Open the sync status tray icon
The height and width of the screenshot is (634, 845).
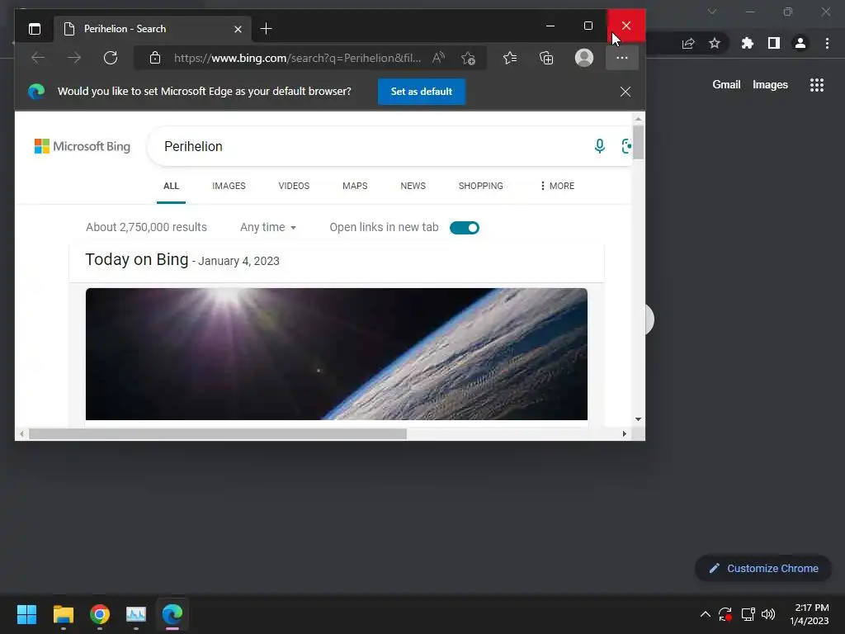(x=725, y=614)
